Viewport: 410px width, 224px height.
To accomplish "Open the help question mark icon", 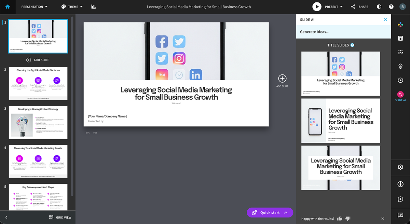I will (391, 7).
